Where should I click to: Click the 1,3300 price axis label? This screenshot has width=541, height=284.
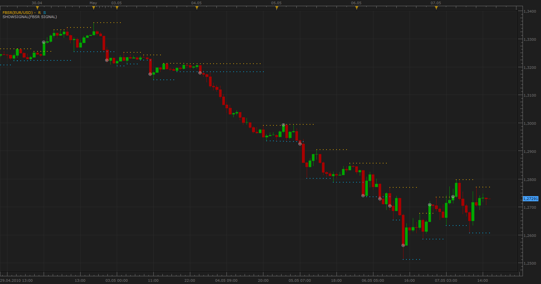(x=530, y=39)
